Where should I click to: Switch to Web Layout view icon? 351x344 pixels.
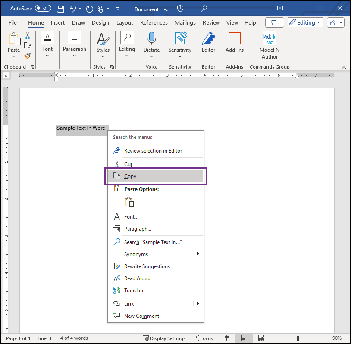pos(261,338)
